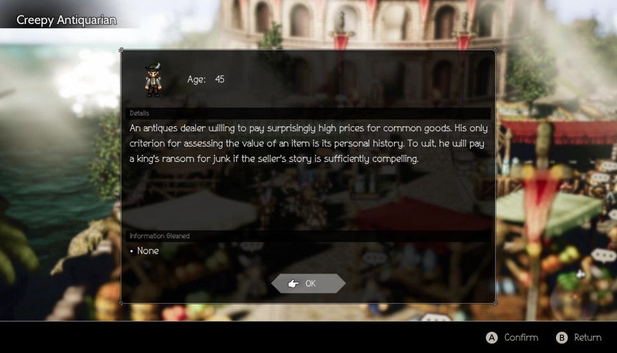617x353 pixels.
Task: Select the Return label
Action: coord(588,338)
